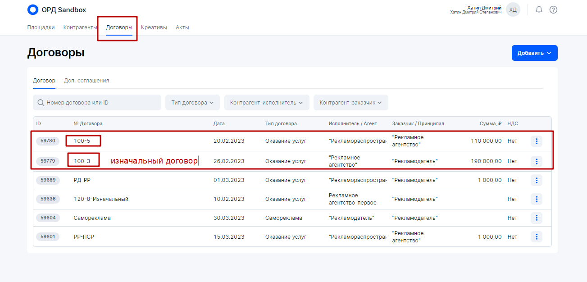Switch to the Креативы section
This screenshot has width=587, height=282.
[x=154, y=27]
